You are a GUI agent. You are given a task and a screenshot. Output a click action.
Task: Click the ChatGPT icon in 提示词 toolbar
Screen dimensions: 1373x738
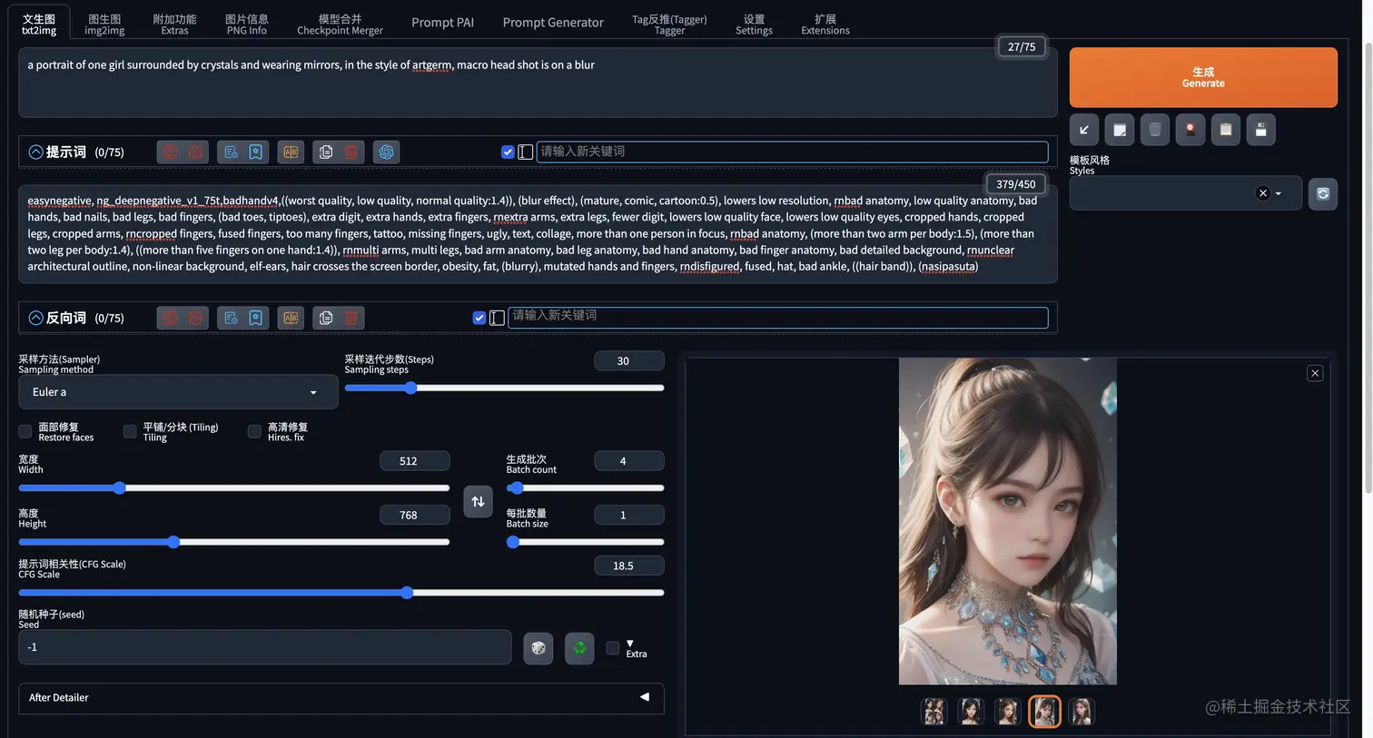386,153
